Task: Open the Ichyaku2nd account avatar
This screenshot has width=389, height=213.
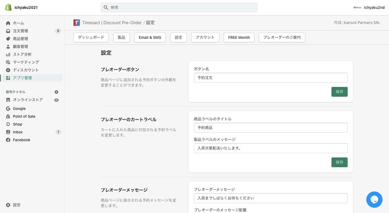Action: (357, 7)
